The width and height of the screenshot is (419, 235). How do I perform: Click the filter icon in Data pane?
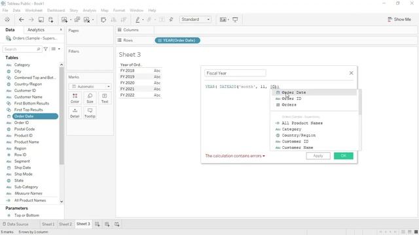46,49
